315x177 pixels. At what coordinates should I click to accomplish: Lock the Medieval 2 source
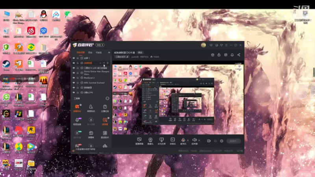click(78, 77)
